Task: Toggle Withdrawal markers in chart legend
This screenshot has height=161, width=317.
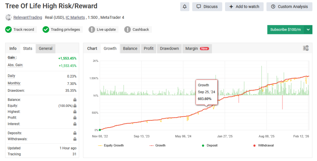Action: (x=263, y=145)
